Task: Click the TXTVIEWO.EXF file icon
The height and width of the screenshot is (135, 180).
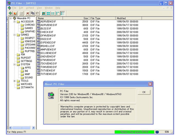Action: point(39,74)
